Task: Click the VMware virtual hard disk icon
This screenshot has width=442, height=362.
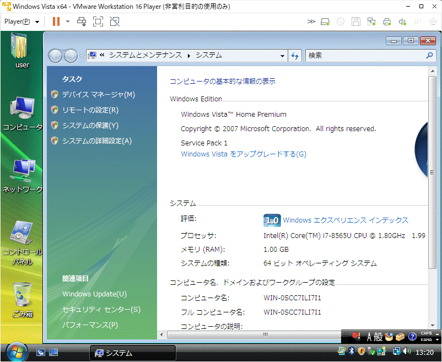Action: (325, 21)
